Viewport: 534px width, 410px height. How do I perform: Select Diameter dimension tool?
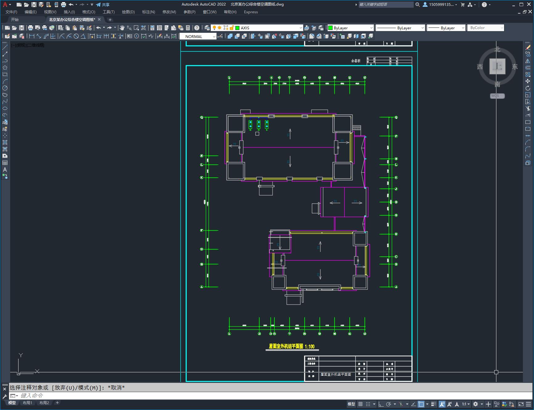click(76, 36)
